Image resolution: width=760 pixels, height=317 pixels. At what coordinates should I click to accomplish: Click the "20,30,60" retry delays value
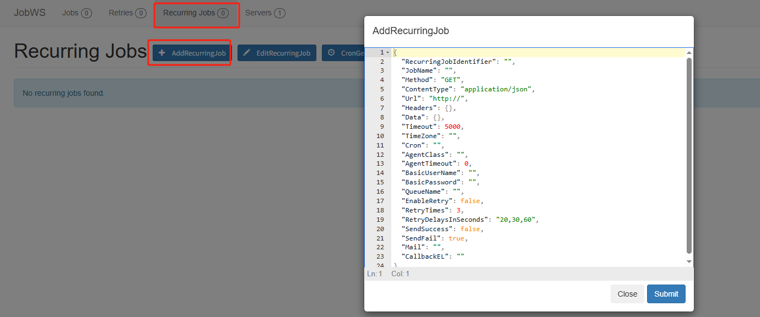tap(515, 219)
